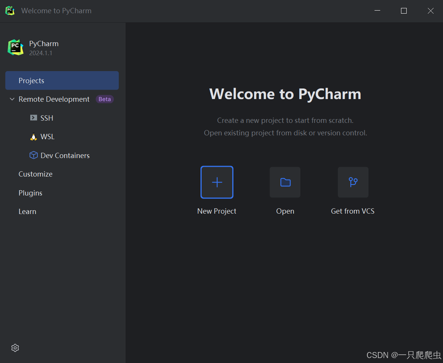Open settings via the gear icon
The height and width of the screenshot is (363, 443).
[x=15, y=348]
